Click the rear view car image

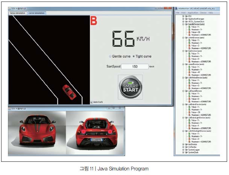(95, 133)
